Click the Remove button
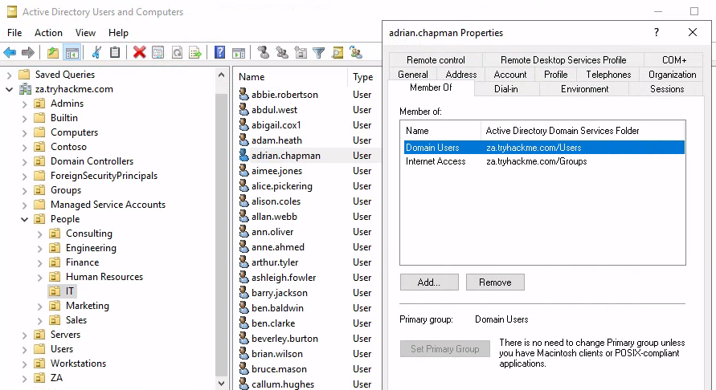716x390 pixels. (495, 282)
